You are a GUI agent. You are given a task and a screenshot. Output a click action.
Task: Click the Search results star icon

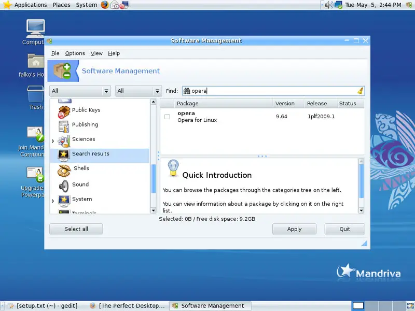64,155
